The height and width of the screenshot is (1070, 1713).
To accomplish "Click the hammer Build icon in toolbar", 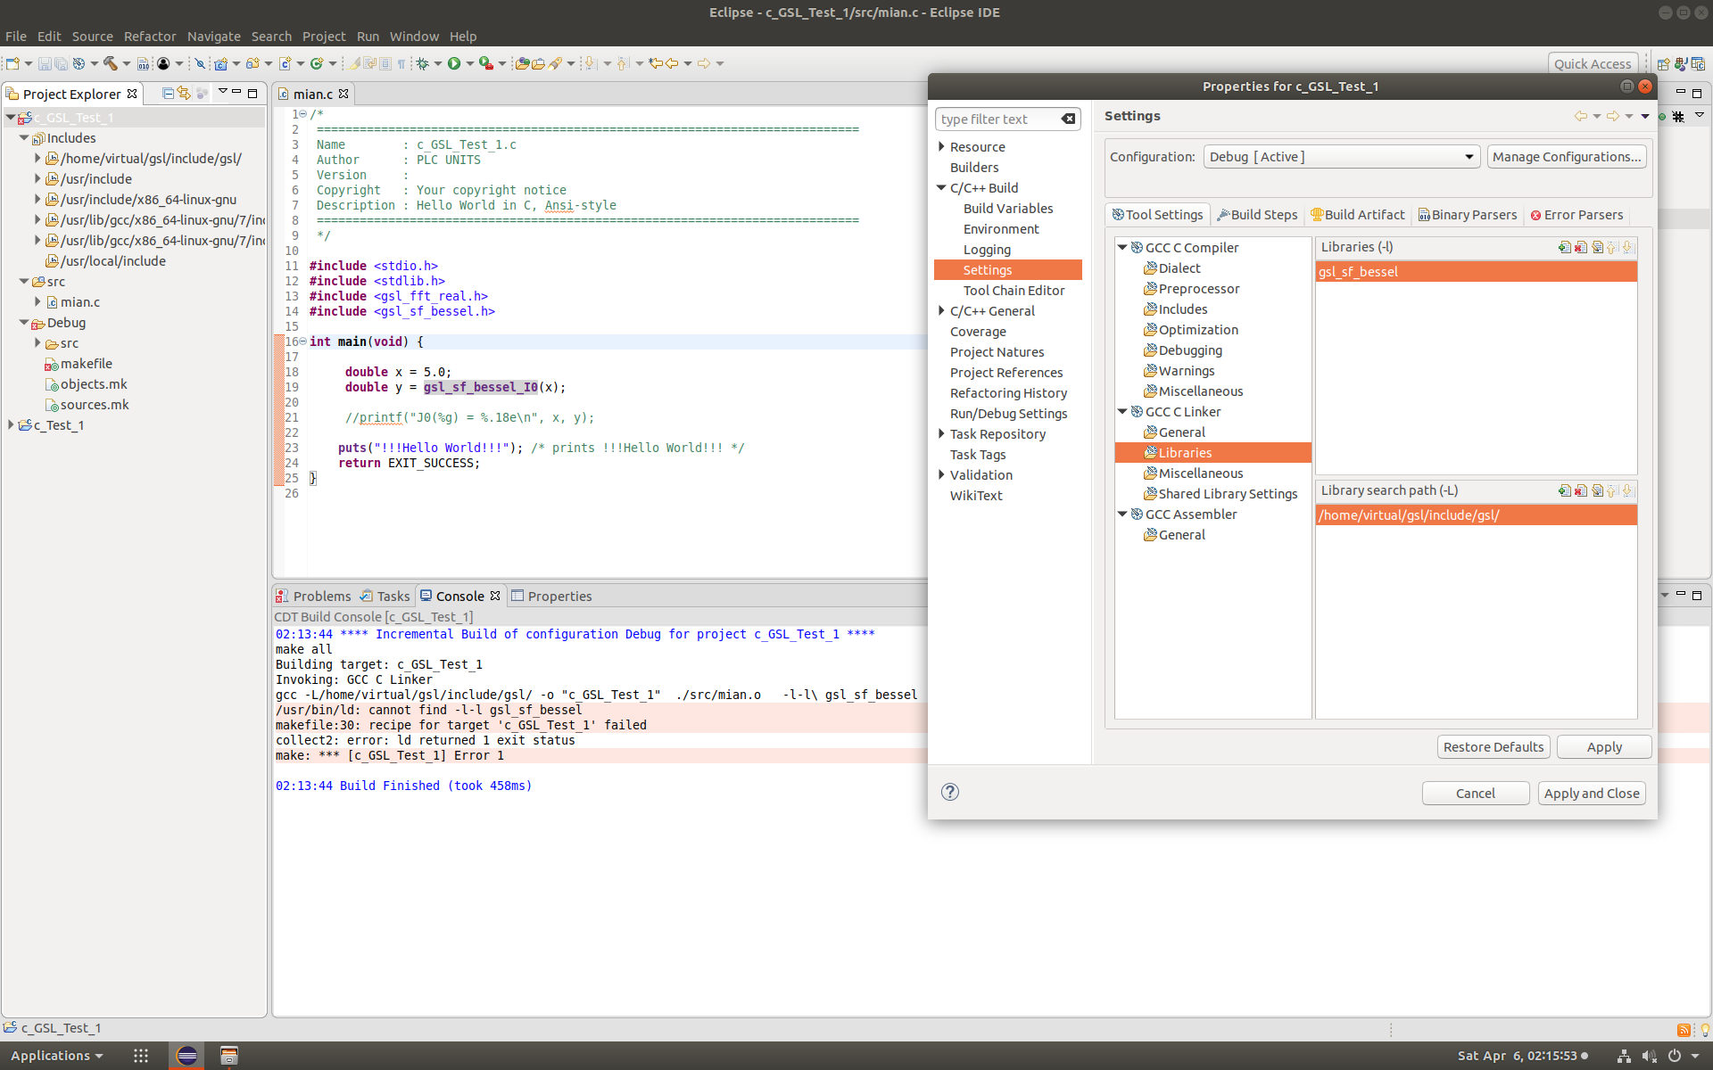I will tap(111, 63).
